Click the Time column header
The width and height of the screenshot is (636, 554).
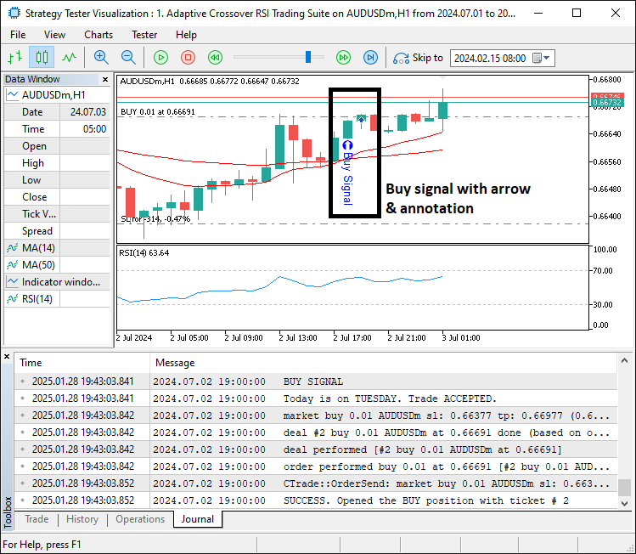point(82,363)
